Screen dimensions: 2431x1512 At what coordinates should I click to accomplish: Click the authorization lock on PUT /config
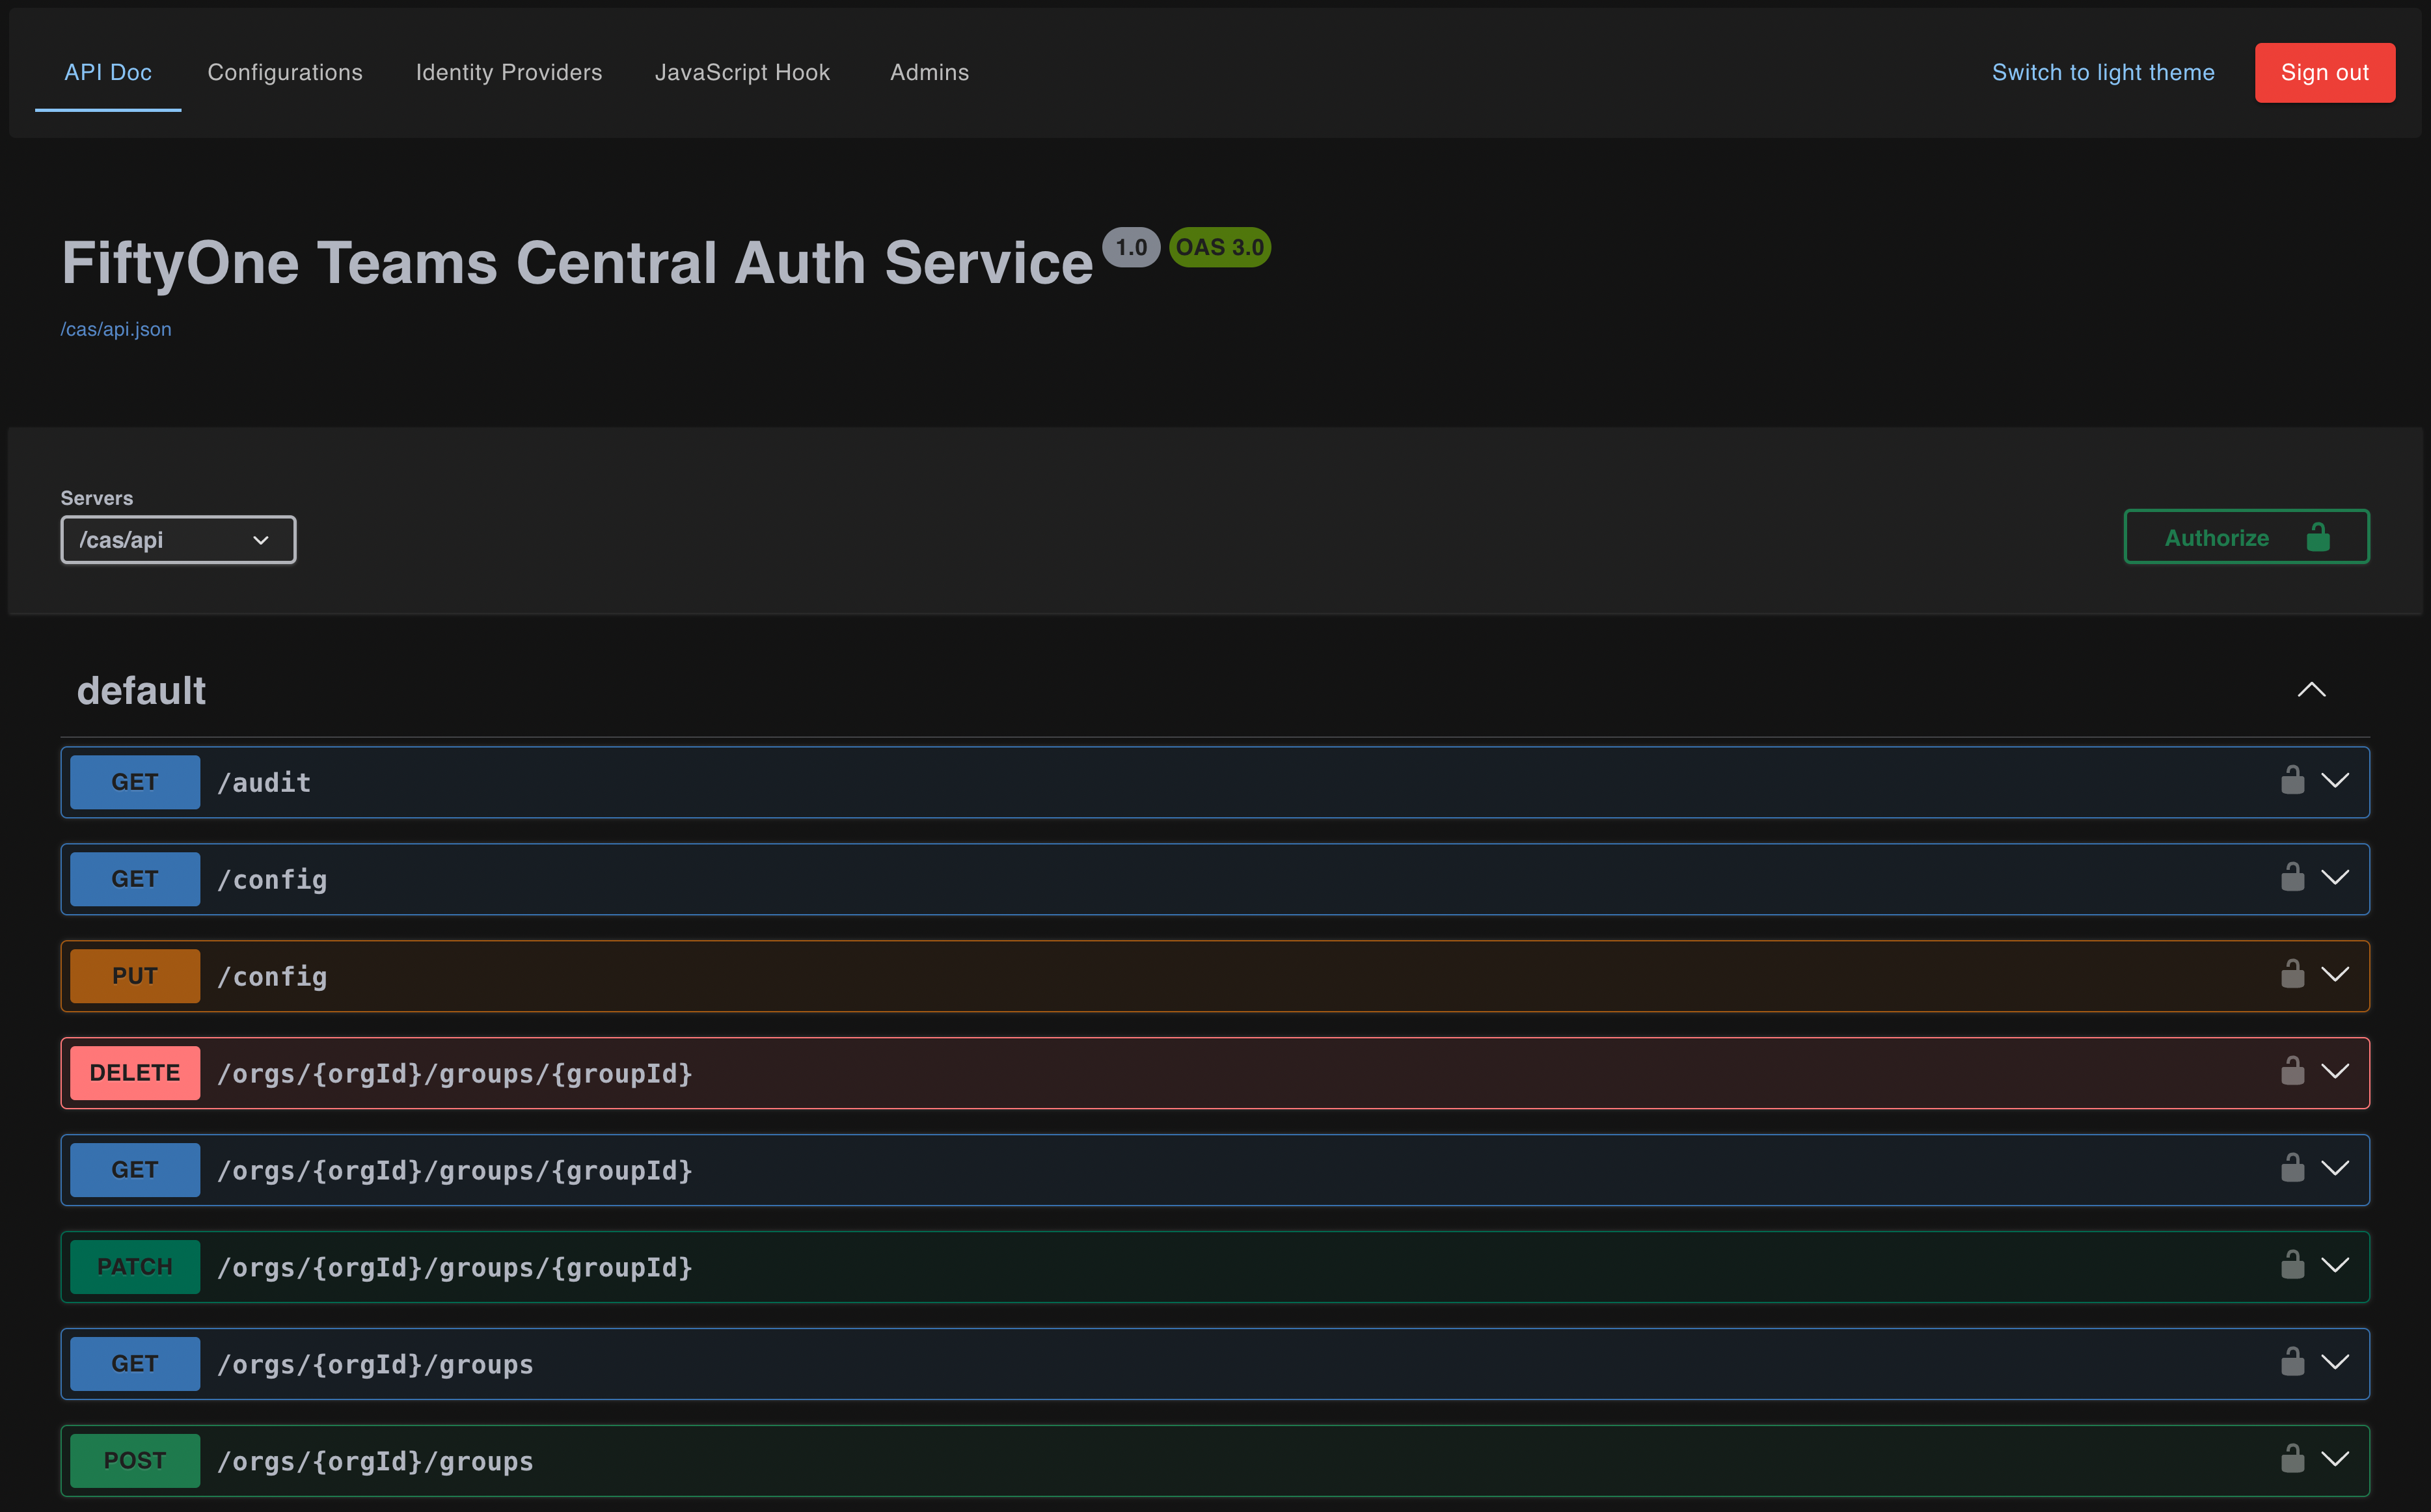(x=2293, y=975)
